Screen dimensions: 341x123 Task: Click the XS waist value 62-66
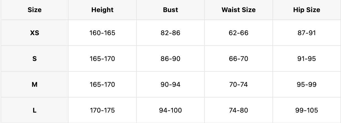click(x=238, y=33)
